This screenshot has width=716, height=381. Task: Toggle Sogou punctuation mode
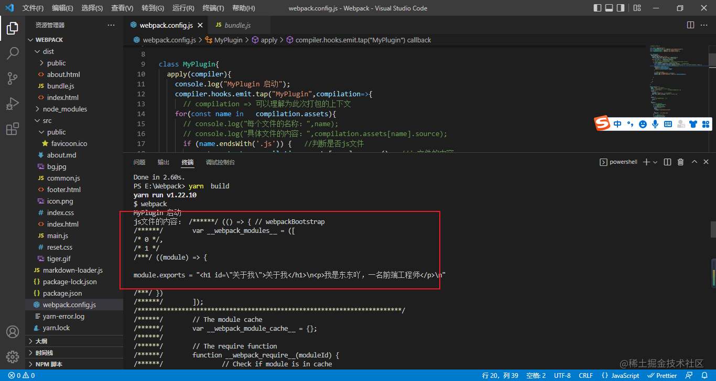tap(630, 125)
